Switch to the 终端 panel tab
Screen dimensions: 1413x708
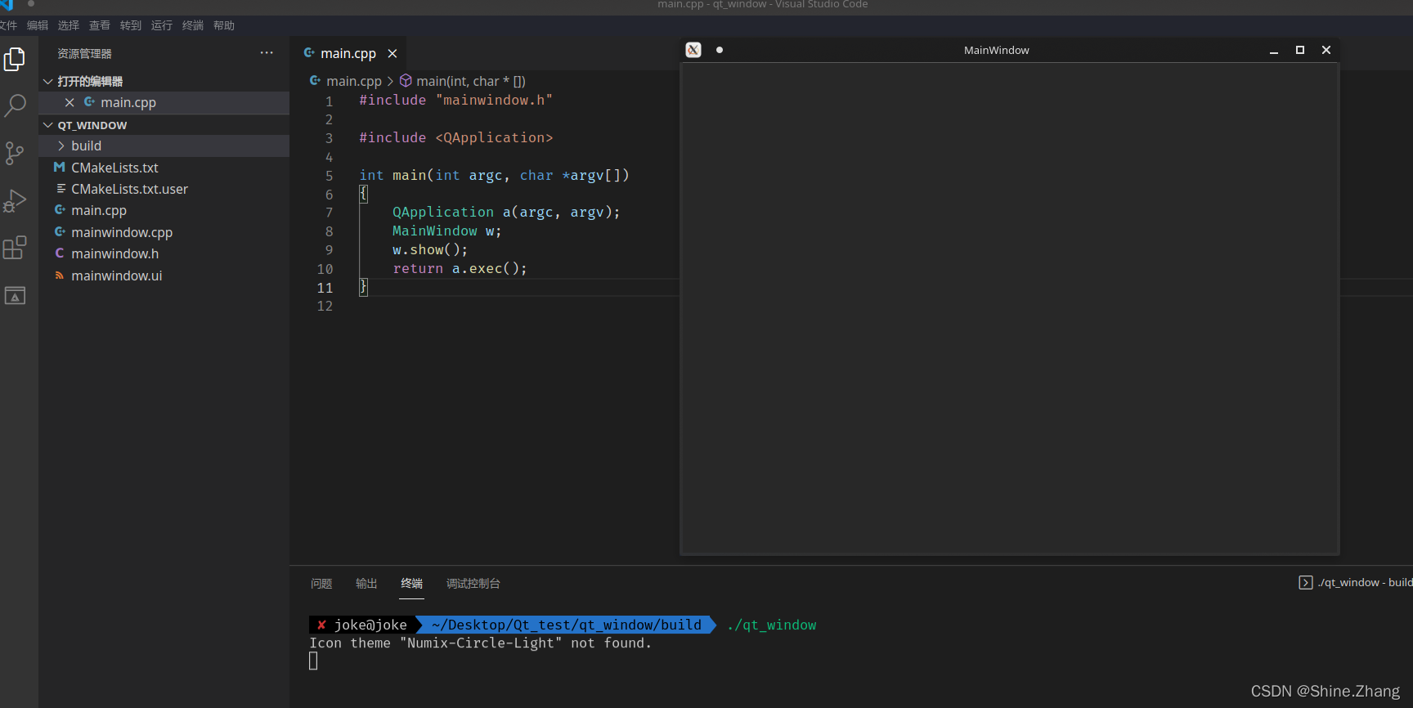coord(411,584)
